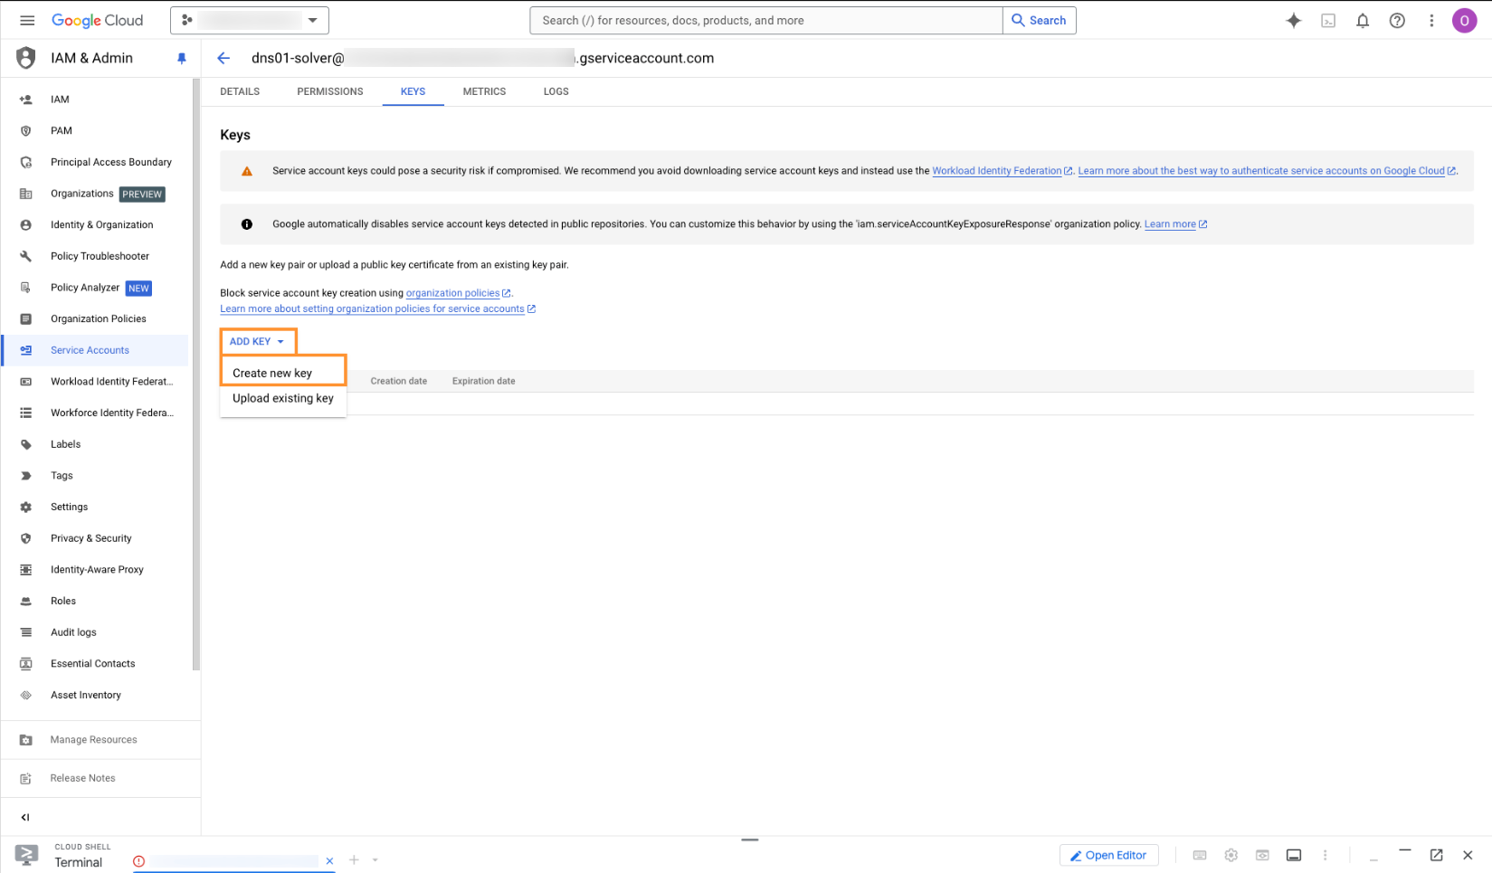Choose Upload existing key option
Screen dimensions: 1492x873
pos(282,398)
